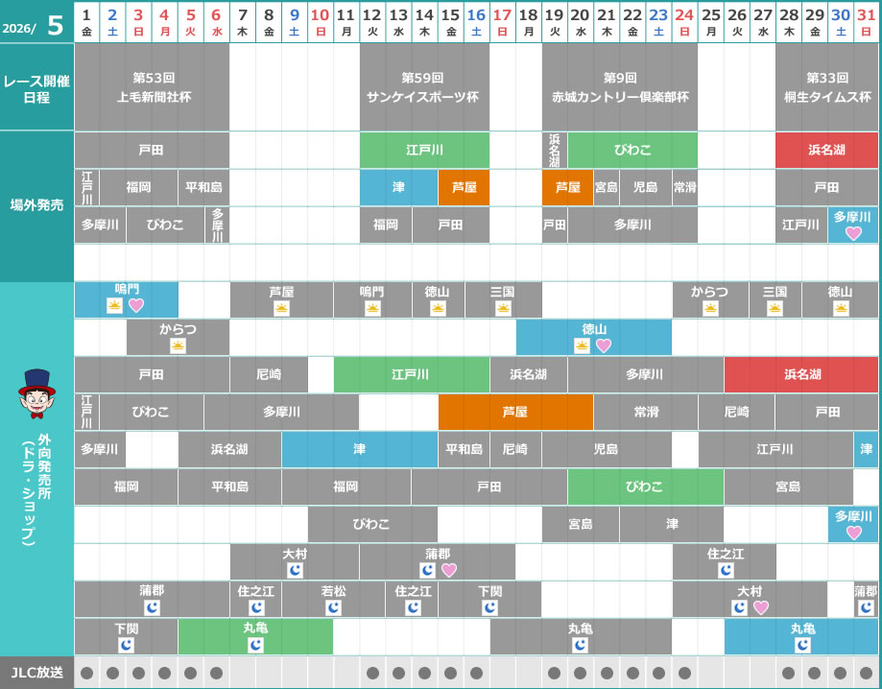Screen dimensions: 882x689
Task: Select the 第9回 赤城カントリー倶楽部杯 race
Action: tap(619, 87)
